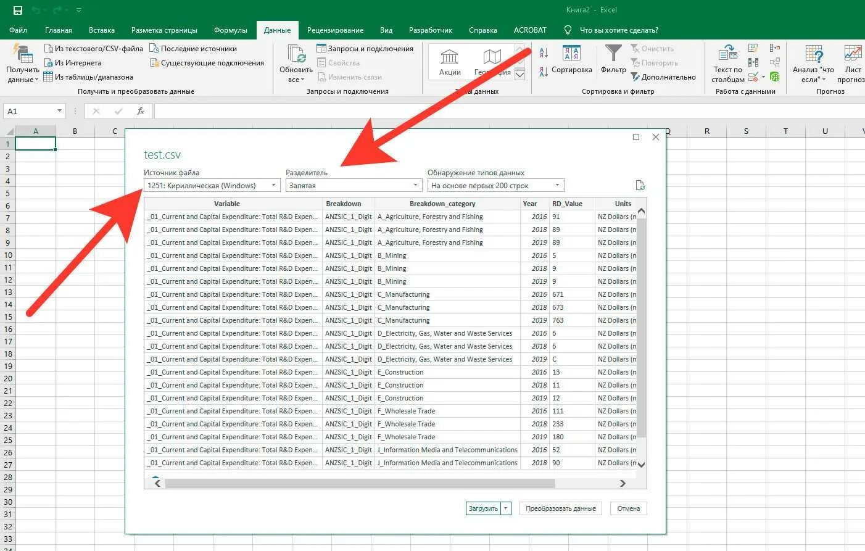Click Преобразовать данные button
This screenshot has height=551, width=865.
click(561, 508)
